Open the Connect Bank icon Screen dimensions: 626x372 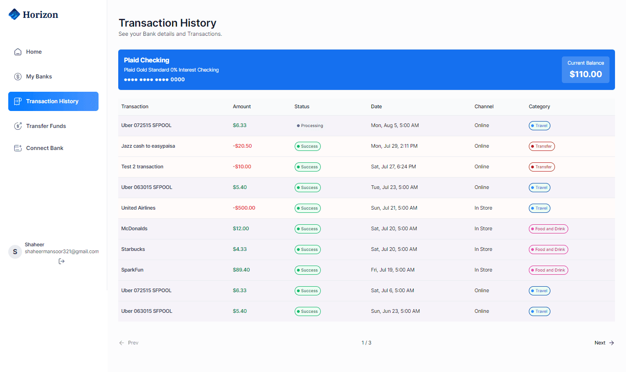[x=18, y=148]
